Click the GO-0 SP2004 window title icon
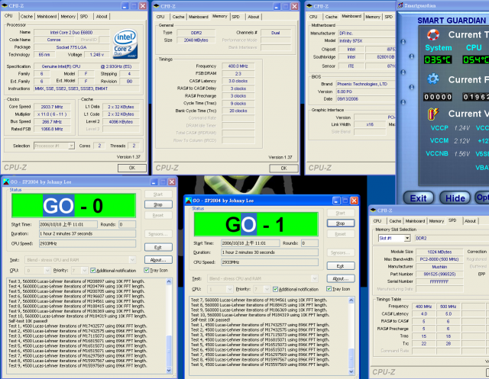This screenshot has height=379, width=489. [x=6, y=181]
